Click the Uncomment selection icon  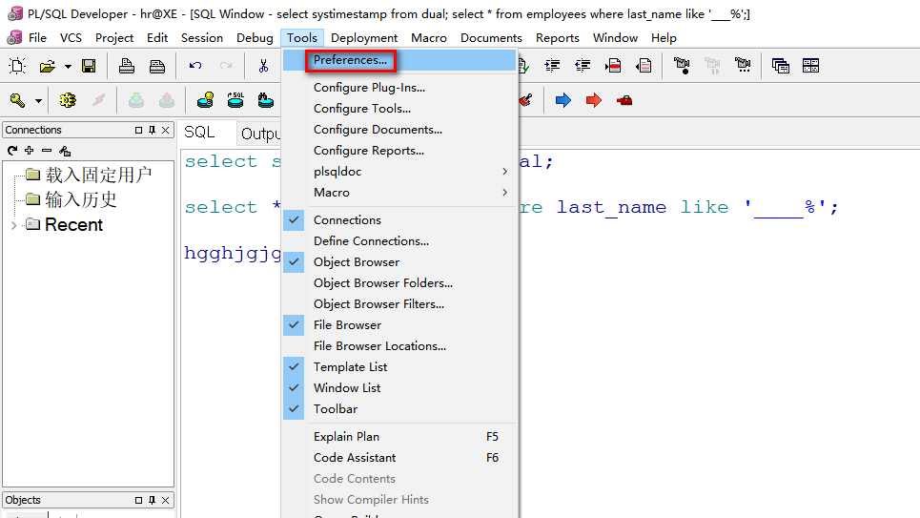click(644, 65)
